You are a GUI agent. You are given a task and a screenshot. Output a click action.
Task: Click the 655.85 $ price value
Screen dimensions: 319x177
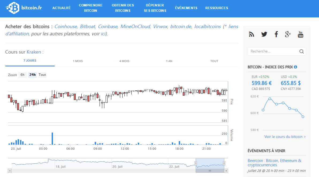click(x=291, y=83)
